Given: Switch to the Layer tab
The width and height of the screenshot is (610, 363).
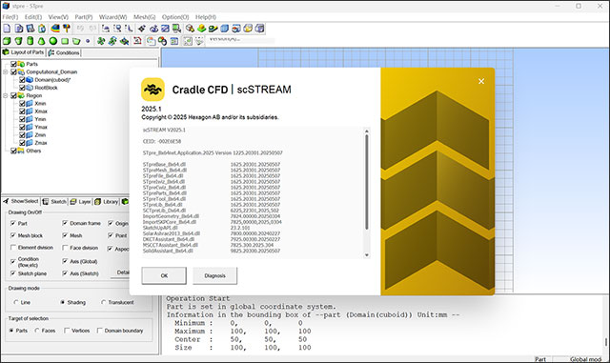Looking at the screenshot, I should pyautogui.click(x=80, y=202).
